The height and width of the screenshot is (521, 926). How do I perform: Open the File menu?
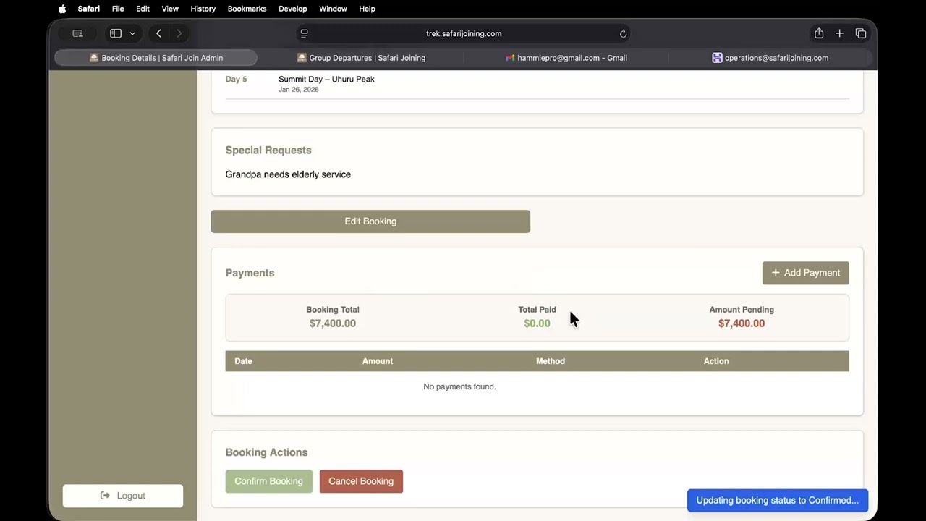pyautogui.click(x=118, y=9)
